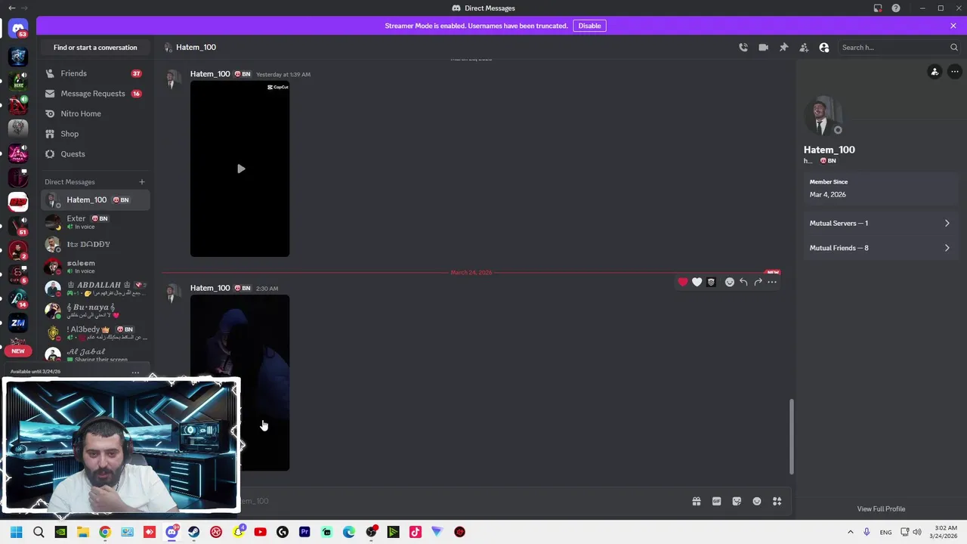Click View Full Profile
Image resolution: width=967 pixels, height=544 pixels.
click(881, 509)
